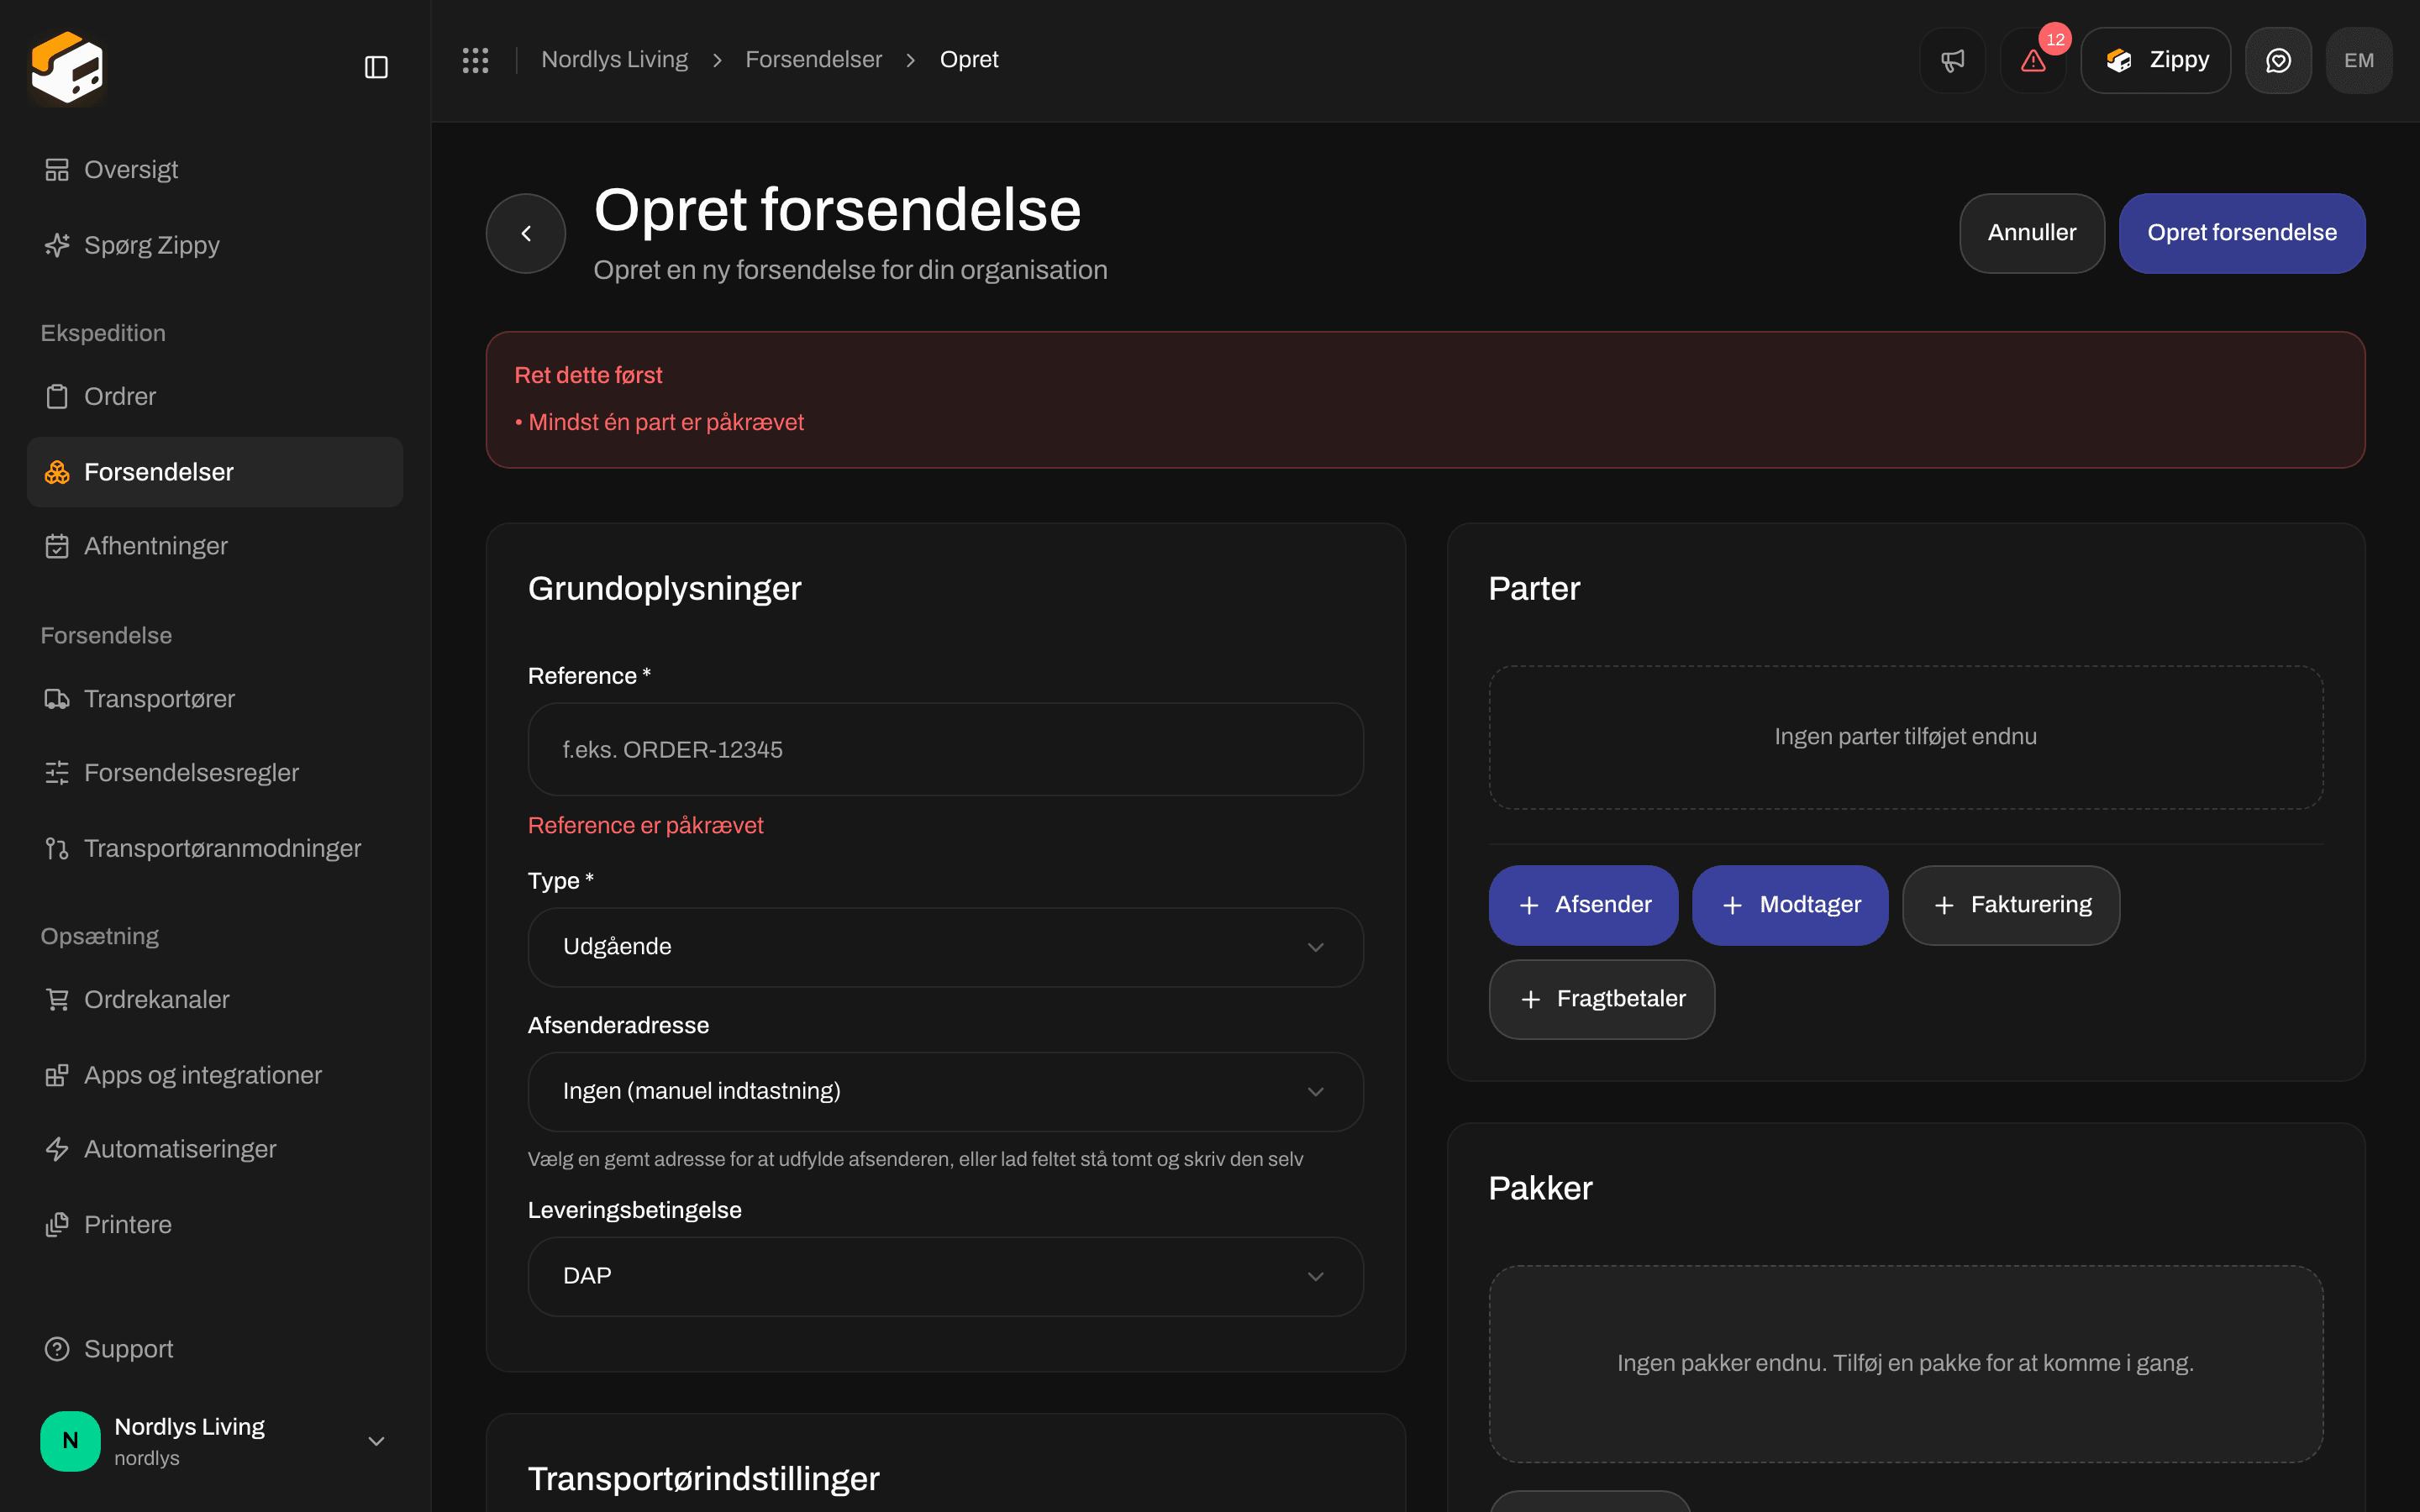This screenshot has height=1512, width=2420.
Task: Open Ordrekanaler in the sidebar
Action: [215, 1000]
